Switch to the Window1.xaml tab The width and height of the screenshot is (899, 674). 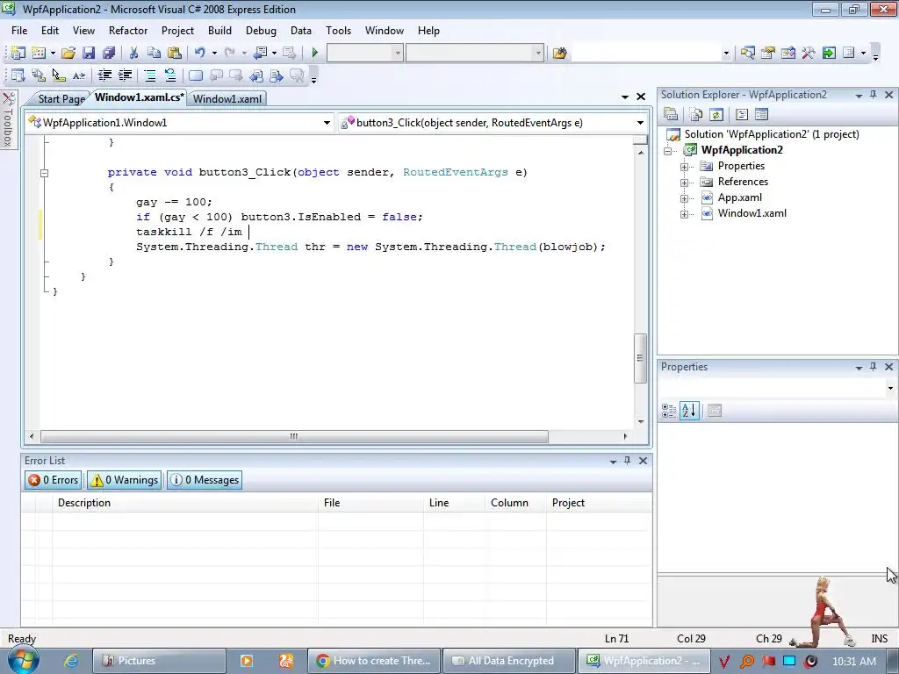(227, 98)
